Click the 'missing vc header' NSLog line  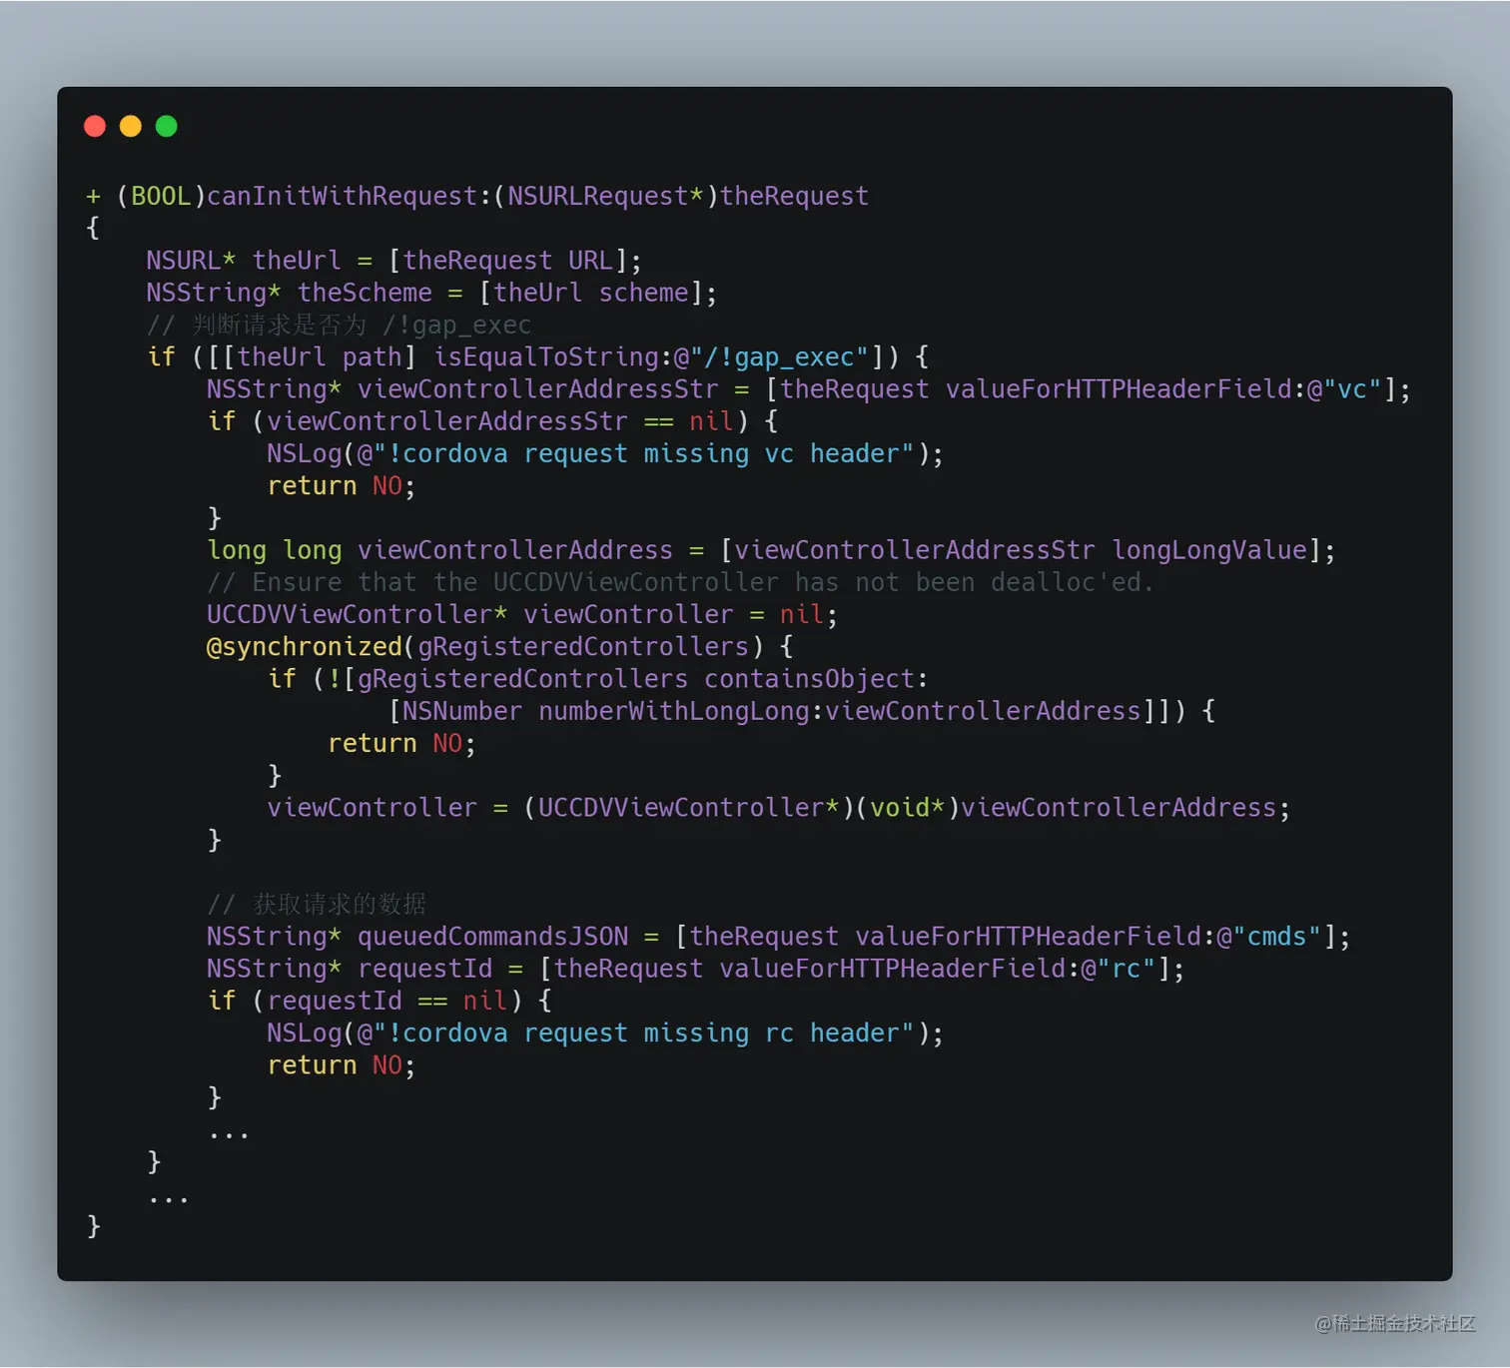(x=605, y=453)
